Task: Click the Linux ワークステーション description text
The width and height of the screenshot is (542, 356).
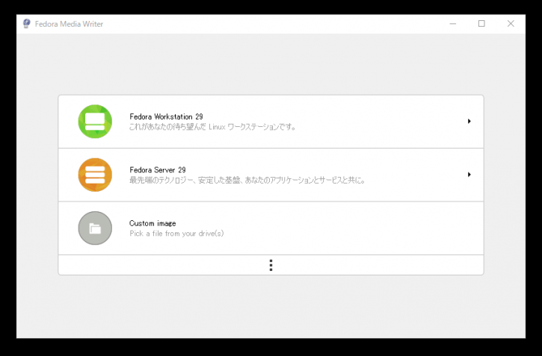Action: tap(212, 127)
